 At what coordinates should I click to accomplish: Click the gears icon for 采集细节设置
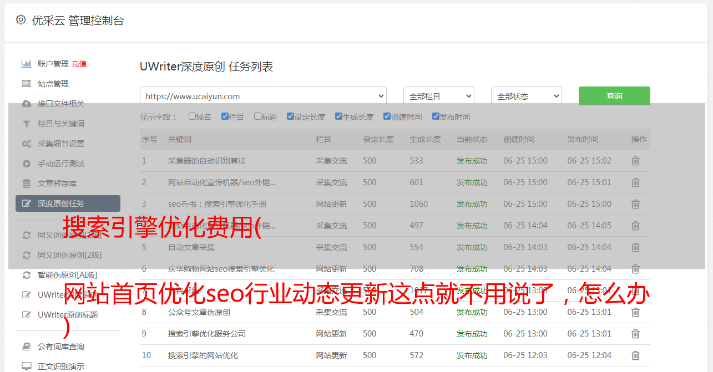[x=26, y=144]
